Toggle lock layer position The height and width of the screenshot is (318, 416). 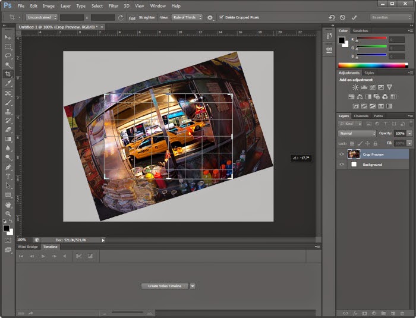pyautogui.click(x=367, y=143)
